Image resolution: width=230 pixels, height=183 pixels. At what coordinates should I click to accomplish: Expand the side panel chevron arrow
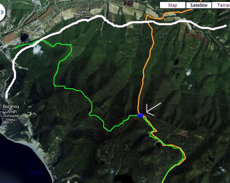[x=2, y=12]
